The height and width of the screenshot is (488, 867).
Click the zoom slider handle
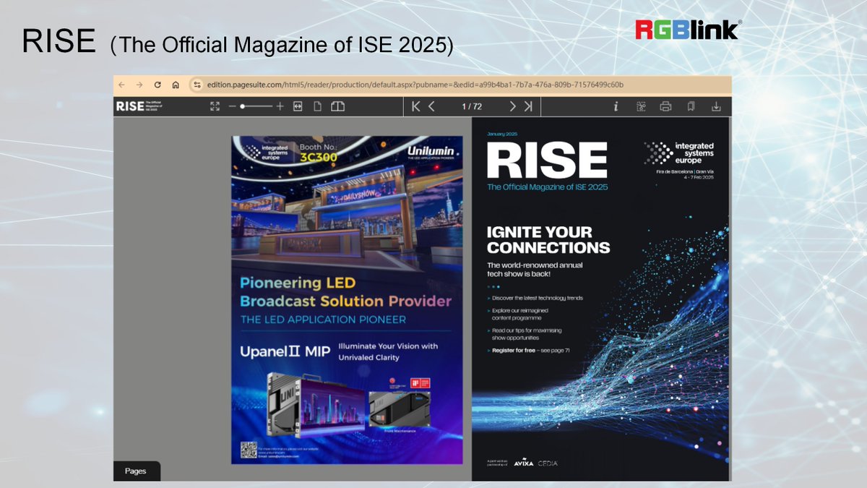(243, 106)
